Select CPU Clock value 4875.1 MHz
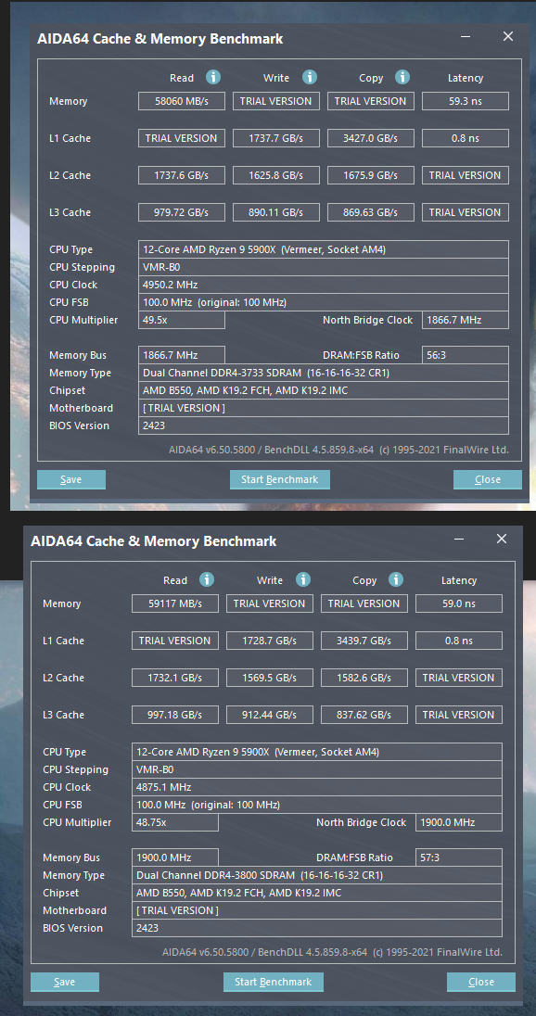This screenshot has height=1016, width=536. tap(317, 787)
